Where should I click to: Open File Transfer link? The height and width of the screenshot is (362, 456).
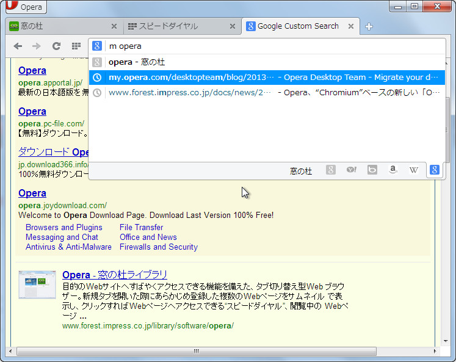(142, 227)
